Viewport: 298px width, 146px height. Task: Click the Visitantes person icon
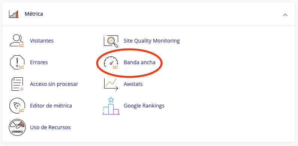tap(17, 41)
